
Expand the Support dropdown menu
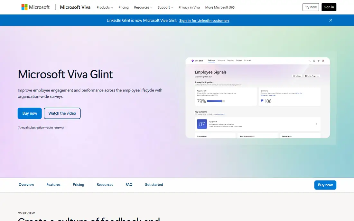[x=165, y=7]
